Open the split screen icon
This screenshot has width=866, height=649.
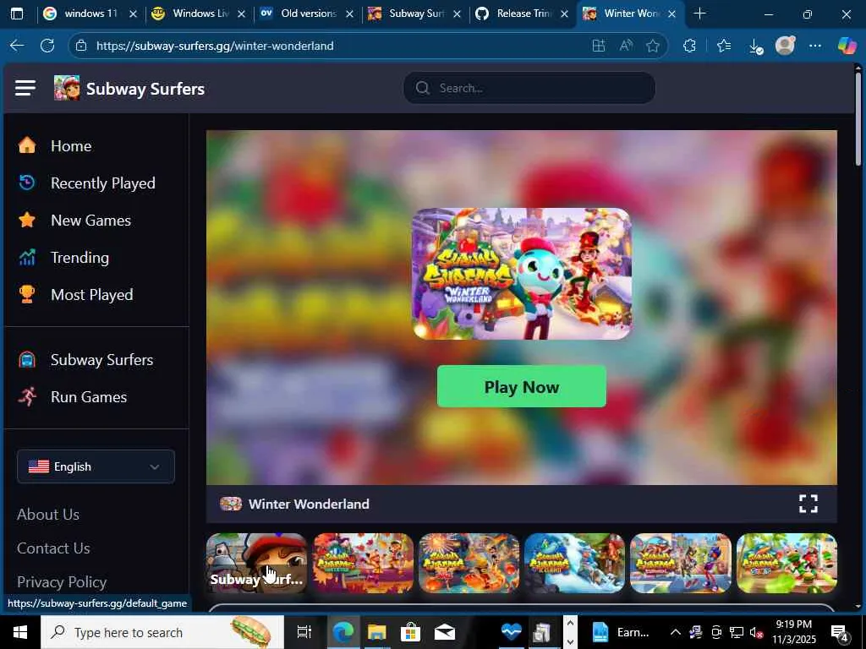pyautogui.click(x=599, y=46)
